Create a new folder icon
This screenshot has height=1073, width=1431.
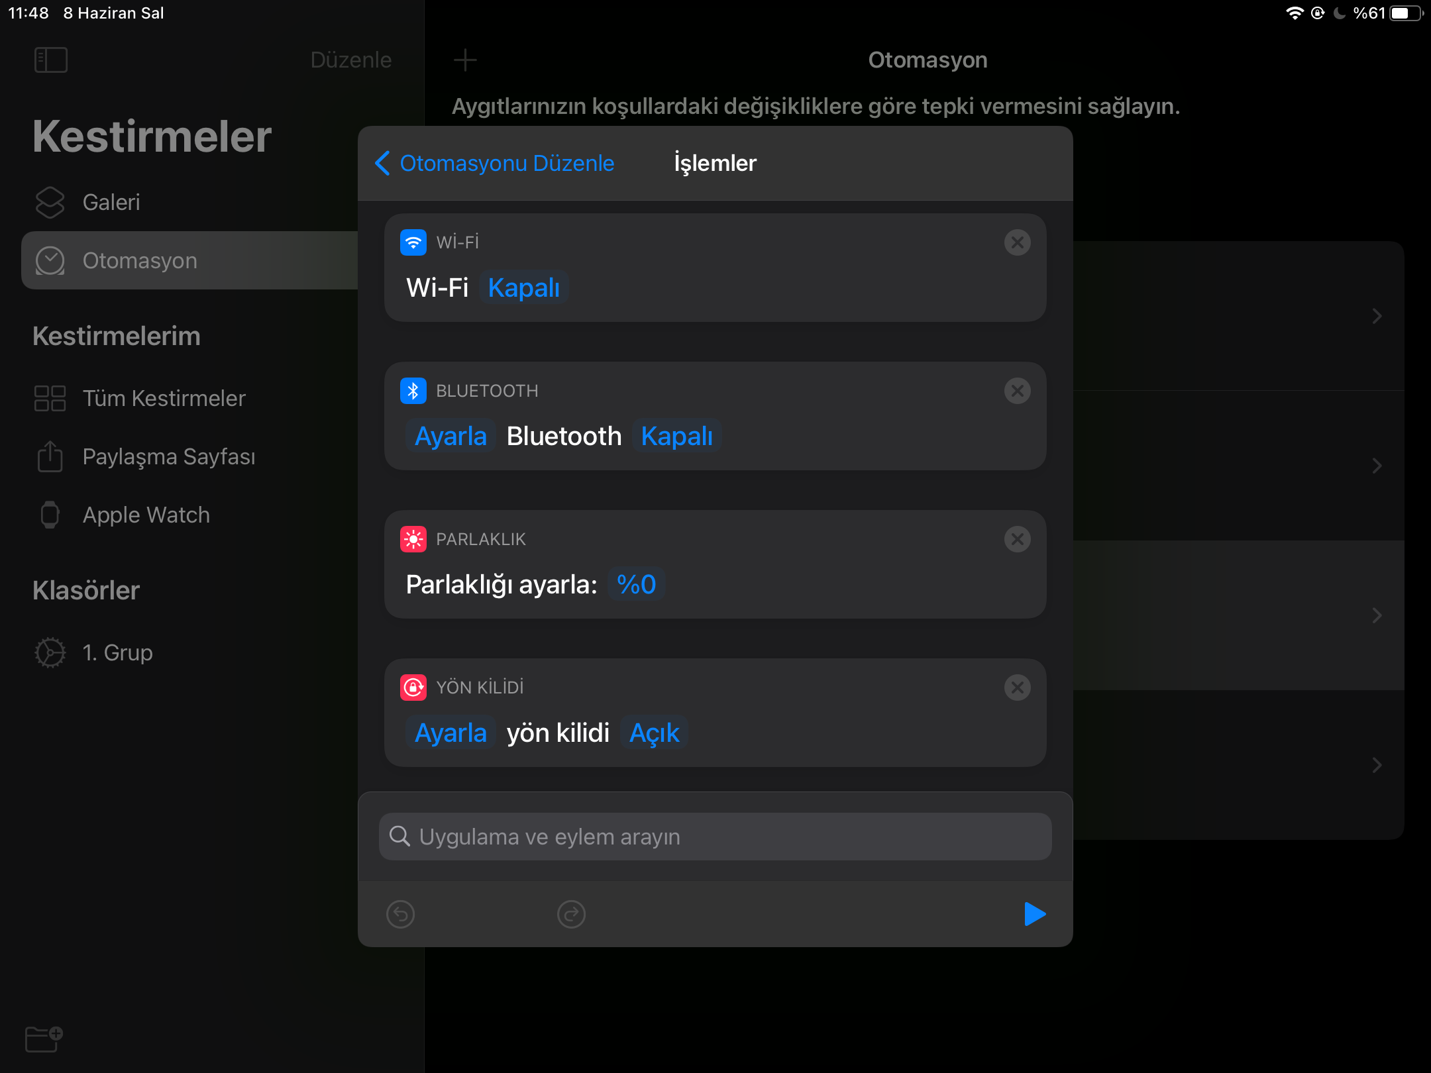pyautogui.click(x=44, y=1039)
